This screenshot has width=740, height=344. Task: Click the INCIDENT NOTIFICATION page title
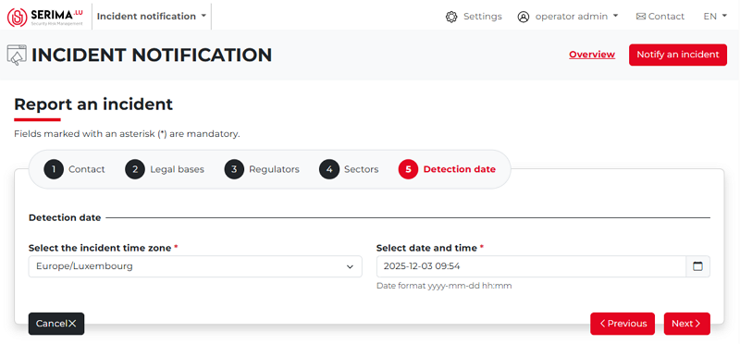[152, 55]
